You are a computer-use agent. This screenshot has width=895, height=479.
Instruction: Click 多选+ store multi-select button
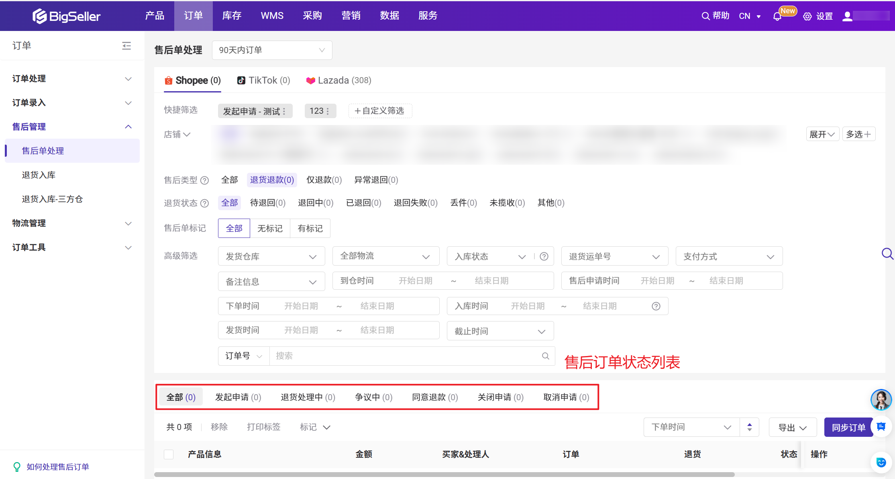858,134
